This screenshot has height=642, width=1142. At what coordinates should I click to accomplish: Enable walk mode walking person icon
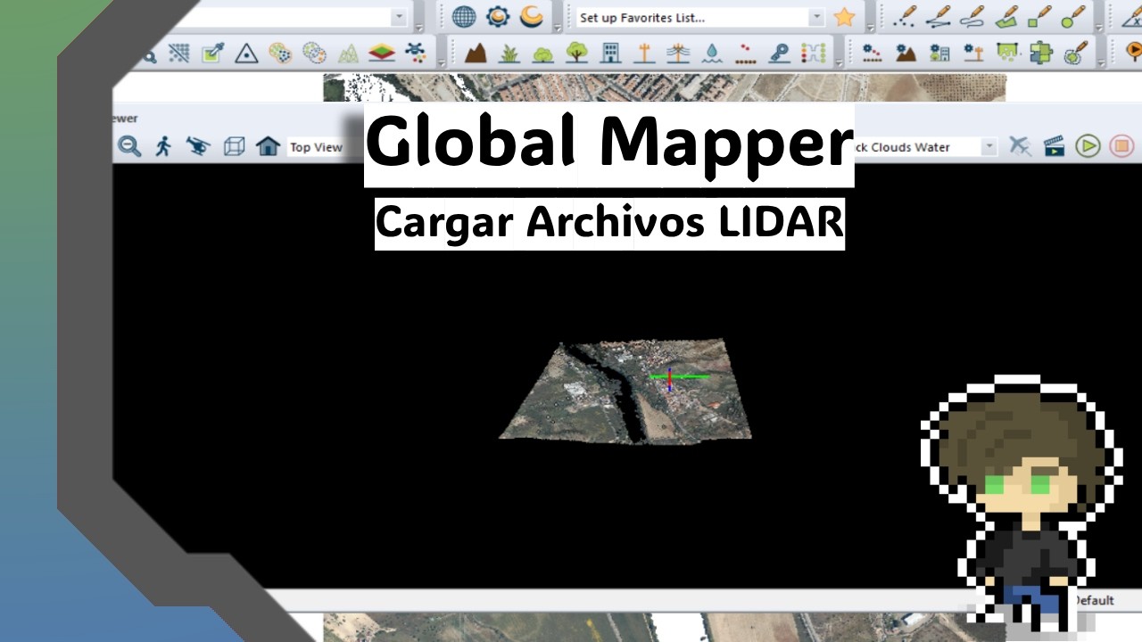tap(163, 146)
